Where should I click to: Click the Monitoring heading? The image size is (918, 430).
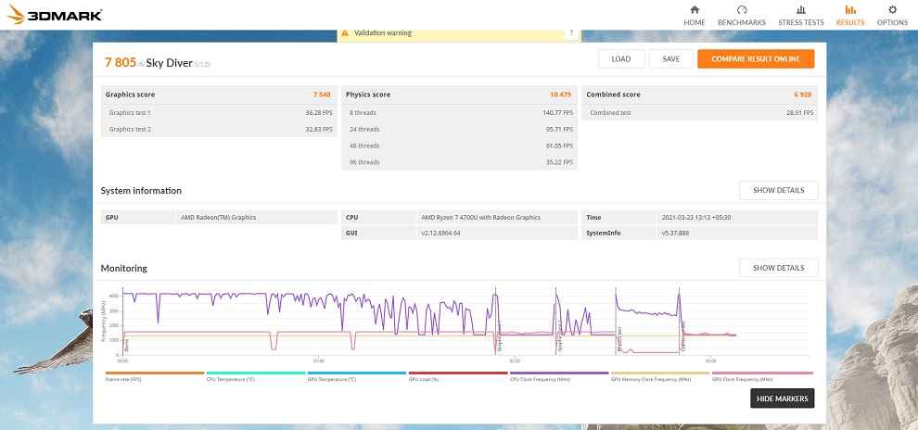[123, 269]
